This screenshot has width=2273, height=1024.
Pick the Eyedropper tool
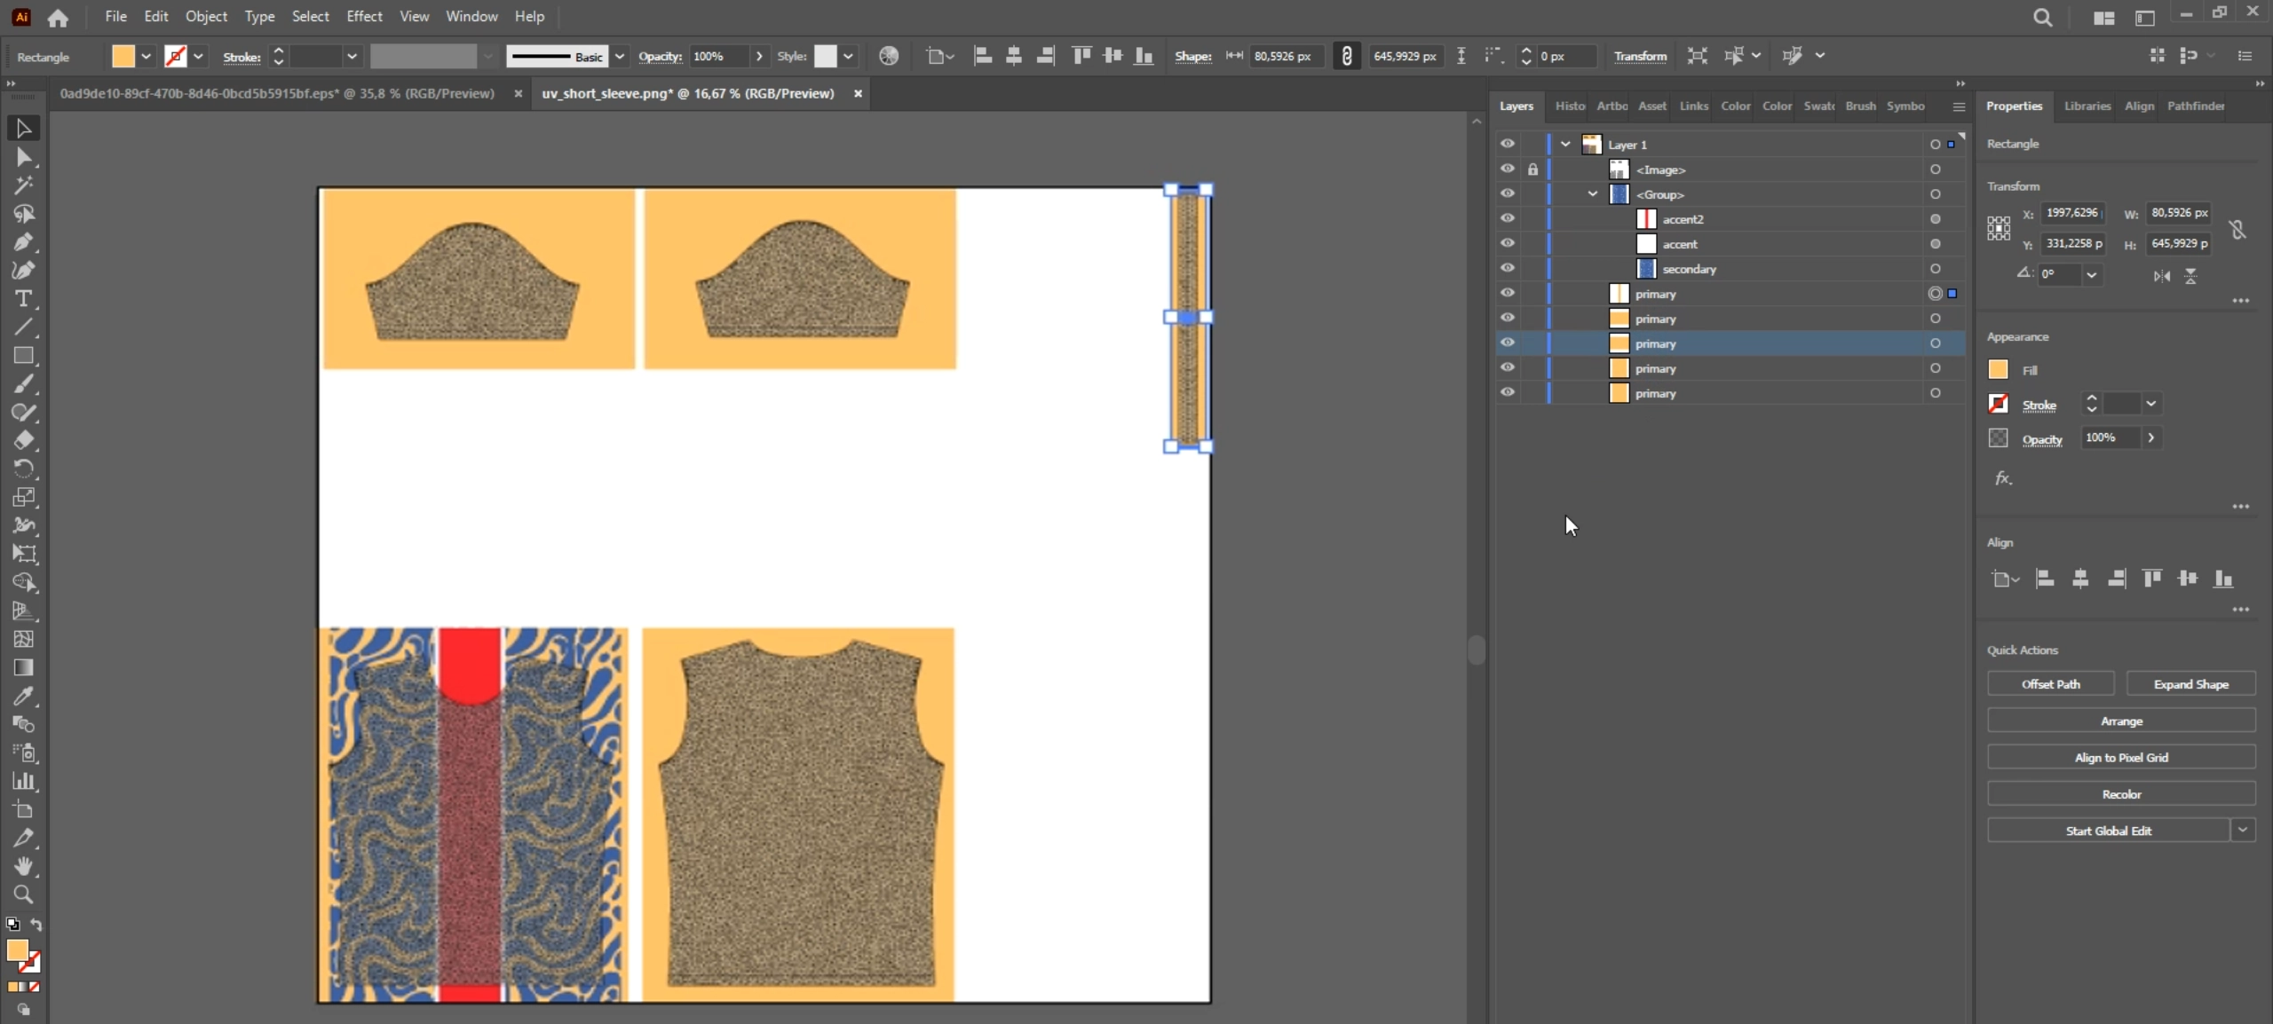(23, 697)
